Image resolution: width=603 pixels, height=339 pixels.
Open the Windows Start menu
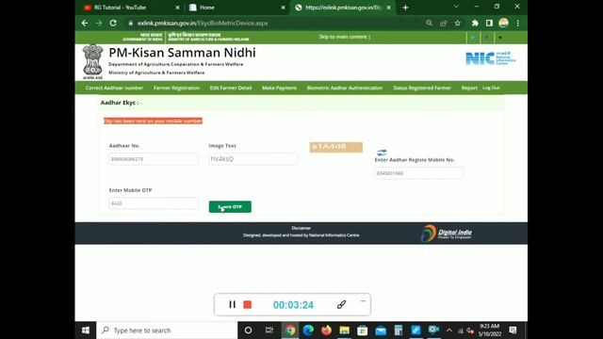click(x=86, y=331)
